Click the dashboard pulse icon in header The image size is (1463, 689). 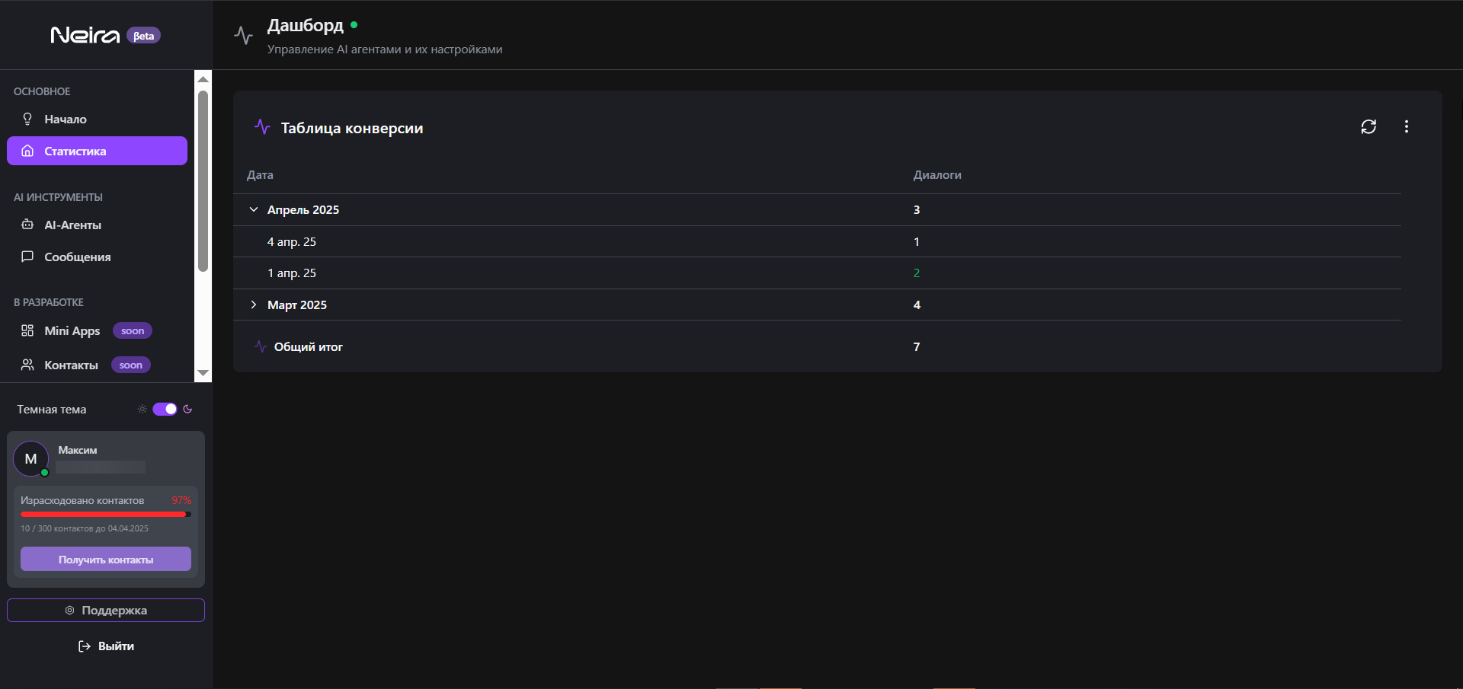point(243,36)
